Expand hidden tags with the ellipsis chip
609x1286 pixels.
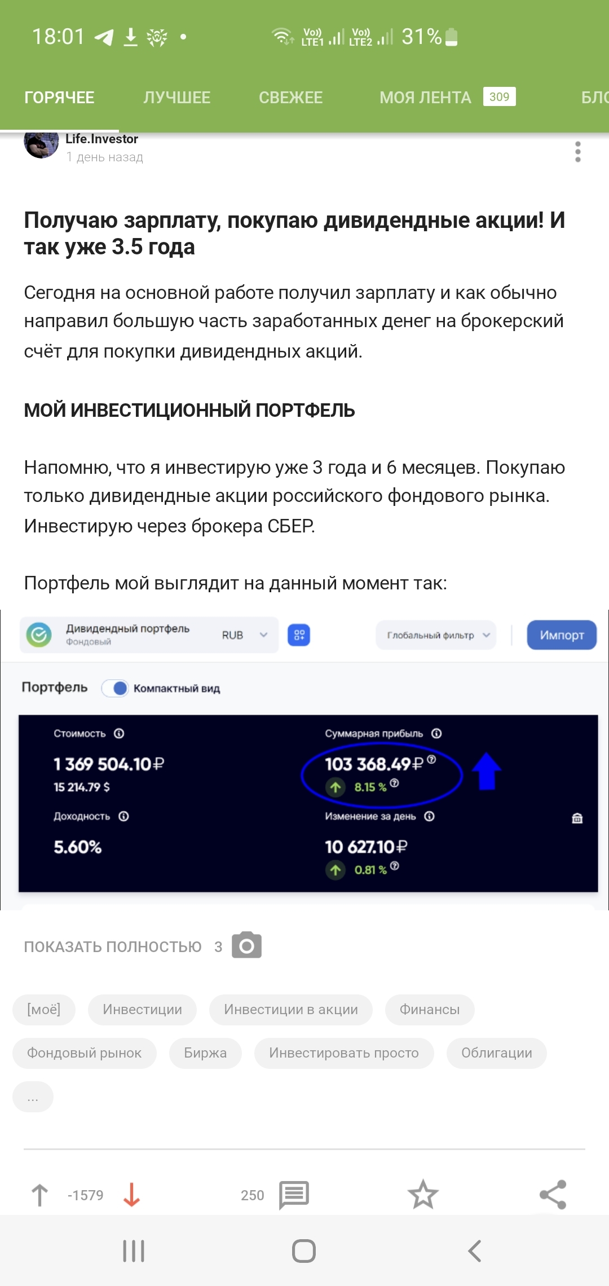point(33,1096)
